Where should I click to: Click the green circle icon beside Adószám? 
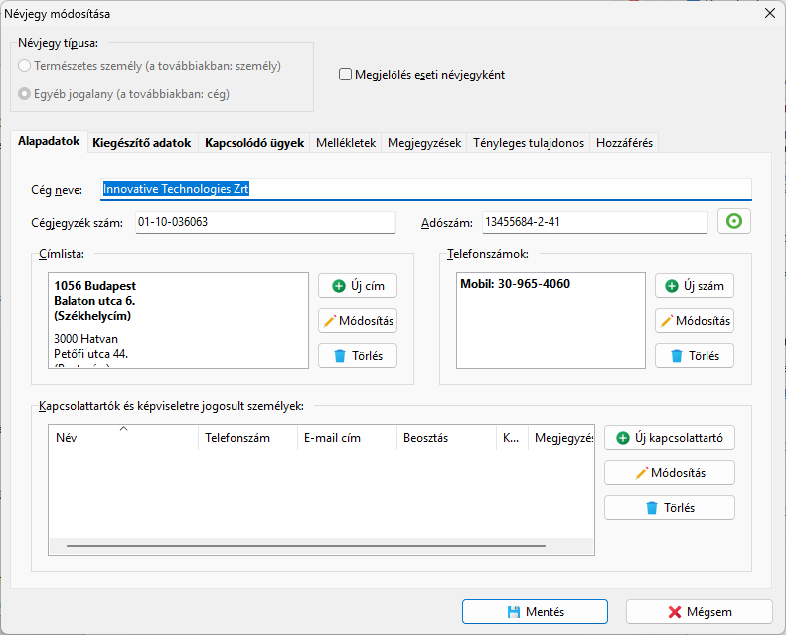[734, 222]
